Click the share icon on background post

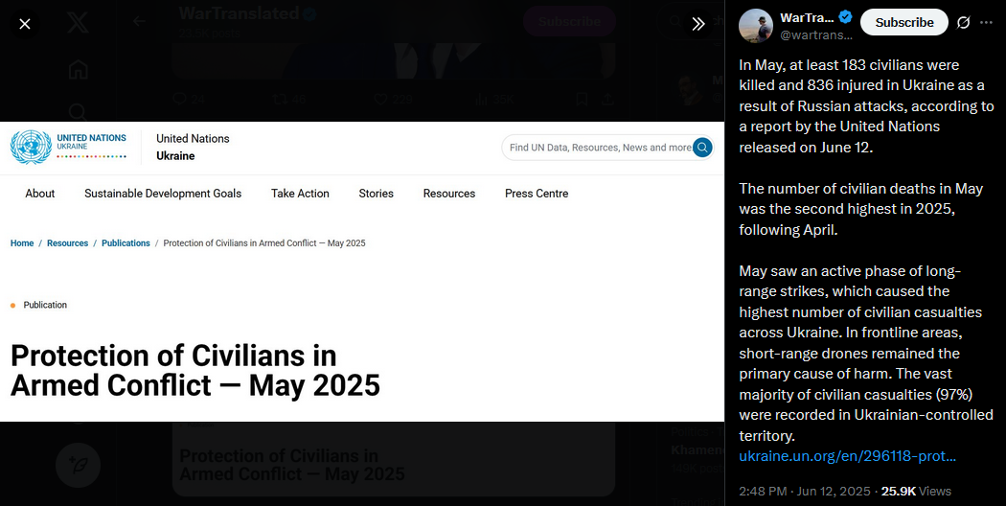click(606, 99)
